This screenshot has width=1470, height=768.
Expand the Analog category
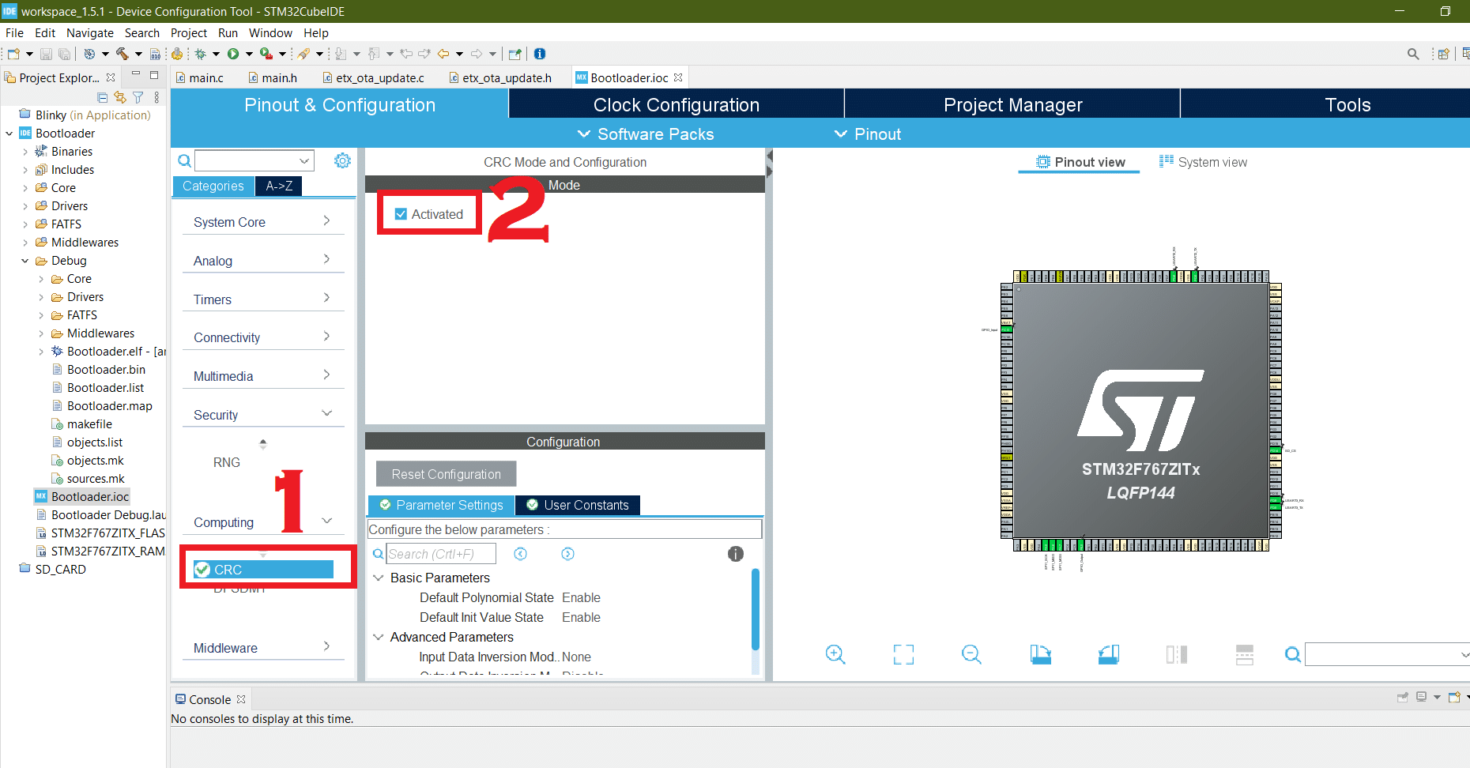pyautogui.click(x=263, y=261)
